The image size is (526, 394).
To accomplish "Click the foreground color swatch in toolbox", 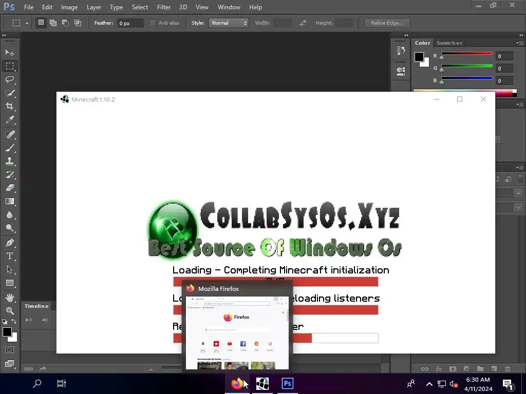I will point(7,332).
